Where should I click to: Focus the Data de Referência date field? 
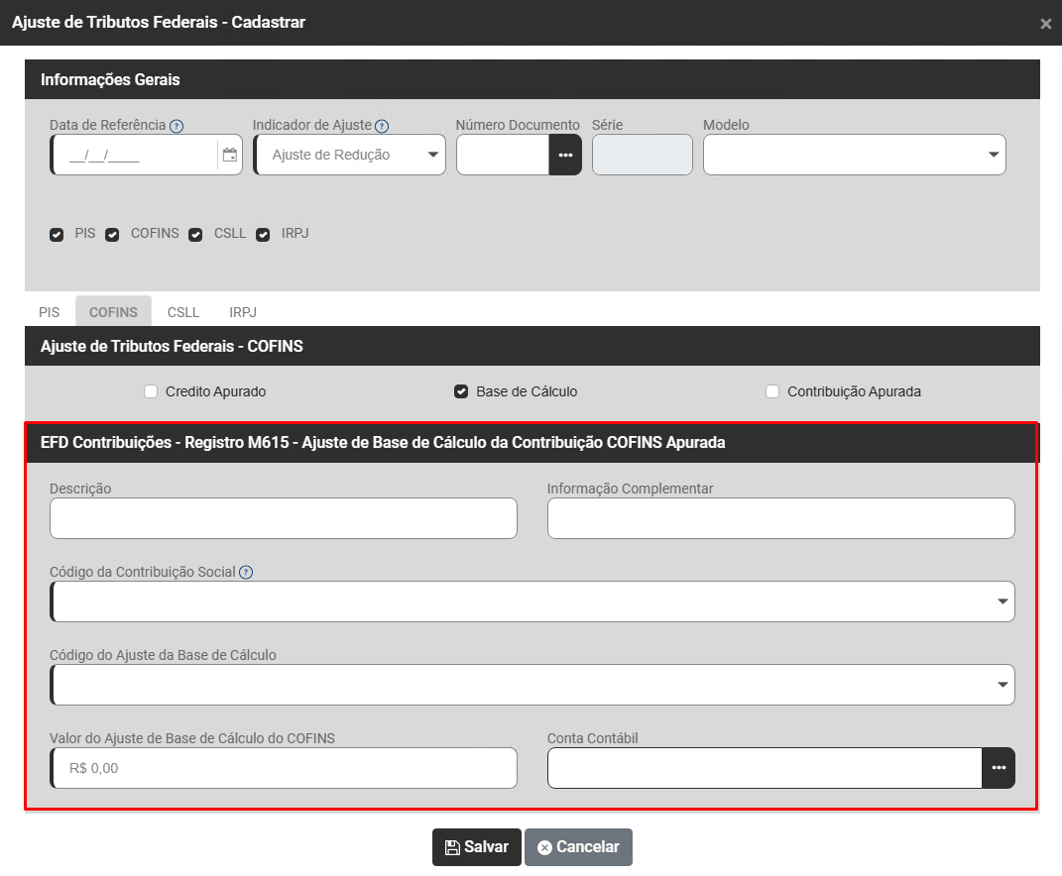(x=136, y=155)
